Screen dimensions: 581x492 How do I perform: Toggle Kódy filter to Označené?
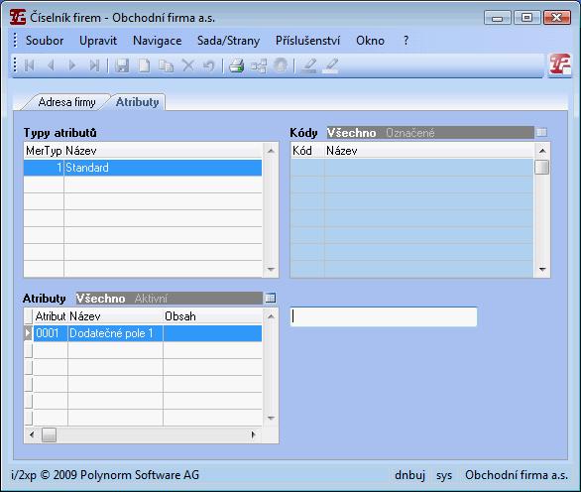(x=410, y=133)
